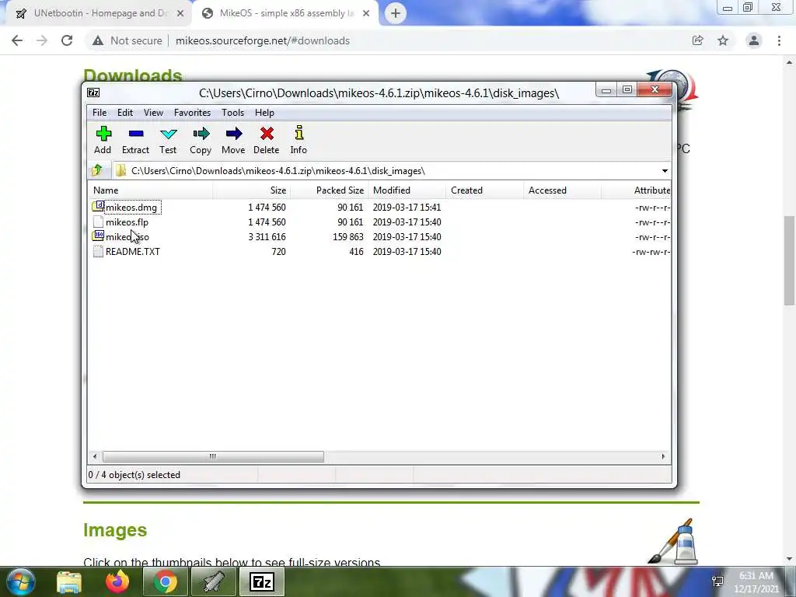Click packed size value 416
Viewport: 796px width, 597px height.
(356, 251)
